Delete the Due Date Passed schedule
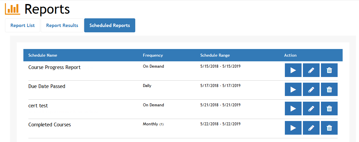 329,89
